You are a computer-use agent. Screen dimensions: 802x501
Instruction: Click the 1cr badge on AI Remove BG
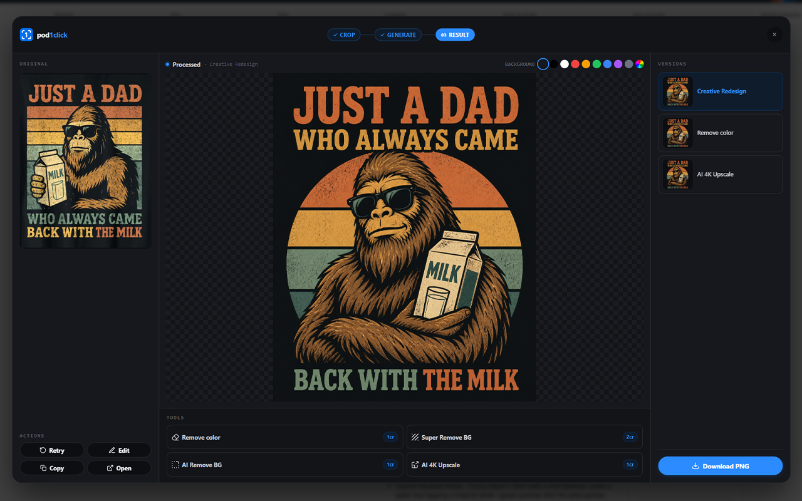tap(390, 465)
